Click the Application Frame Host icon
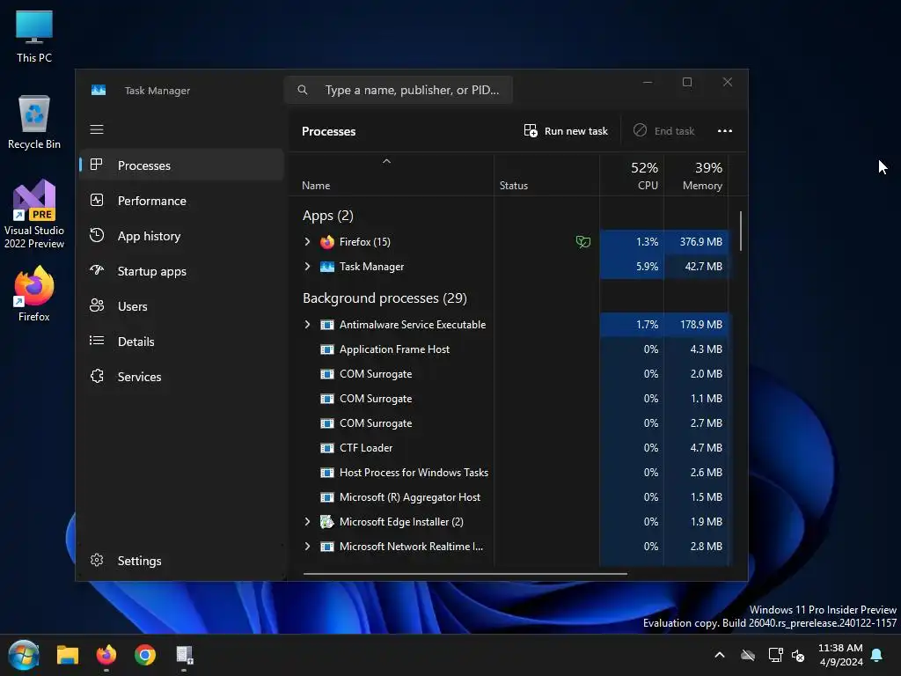The width and height of the screenshot is (901, 676). tap(327, 349)
